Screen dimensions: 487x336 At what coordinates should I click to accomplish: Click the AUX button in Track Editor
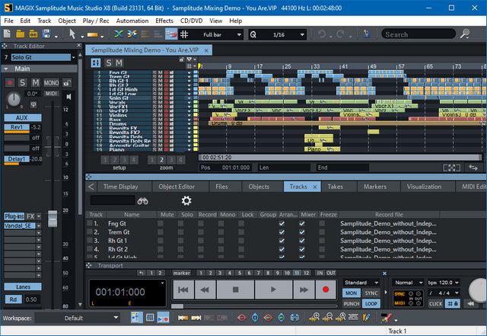(21, 118)
